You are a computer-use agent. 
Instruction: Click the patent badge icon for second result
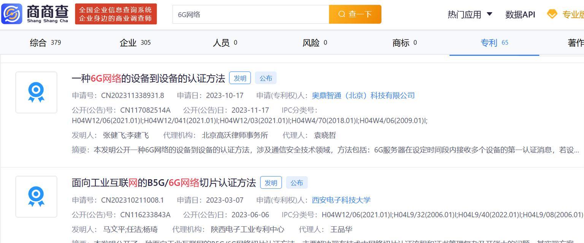coord(36,197)
